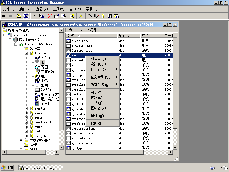Click the New login user icon
Image resolution: width=229 pixels, height=172 pixels.
110,16
